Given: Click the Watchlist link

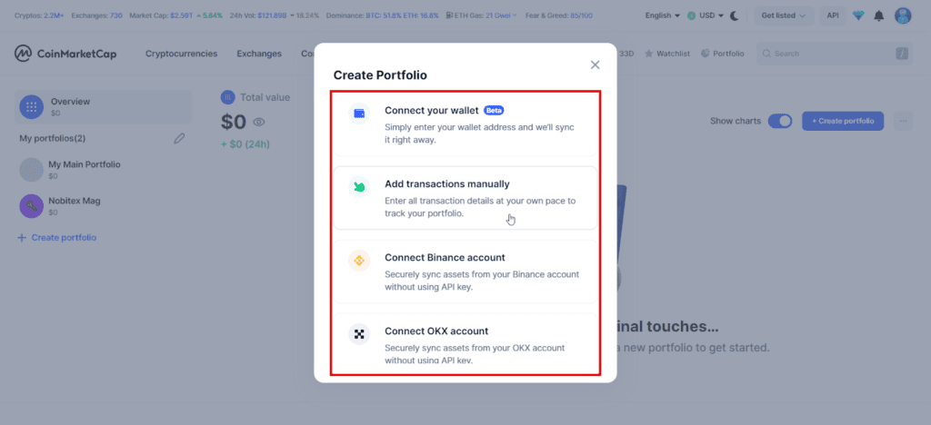Looking at the screenshot, I should click(x=666, y=54).
